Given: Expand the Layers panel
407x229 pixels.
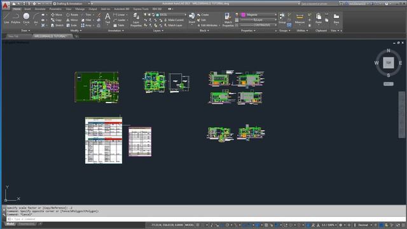Looking at the screenshot, I should [158, 31].
